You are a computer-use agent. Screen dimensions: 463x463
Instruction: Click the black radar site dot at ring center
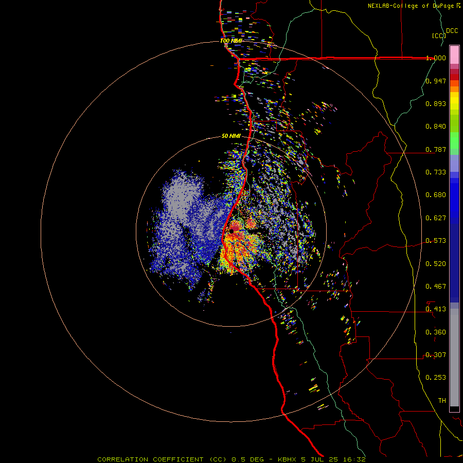[x=232, y=231]
